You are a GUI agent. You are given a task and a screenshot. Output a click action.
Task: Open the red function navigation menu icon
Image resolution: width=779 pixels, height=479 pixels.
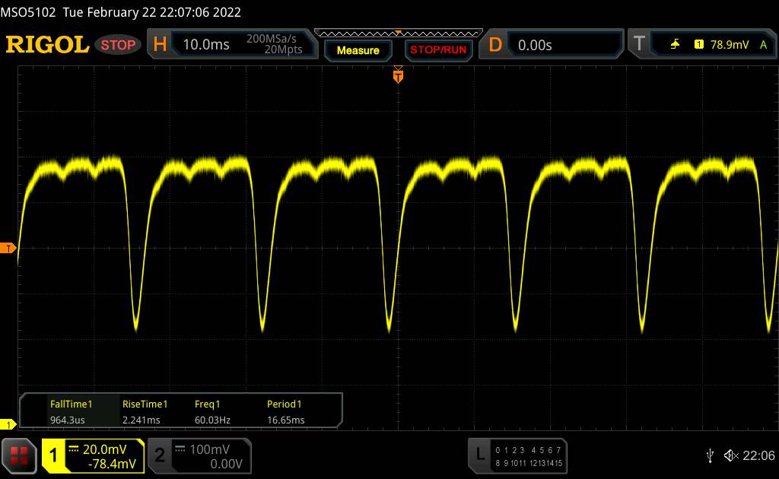coord(20,455)
